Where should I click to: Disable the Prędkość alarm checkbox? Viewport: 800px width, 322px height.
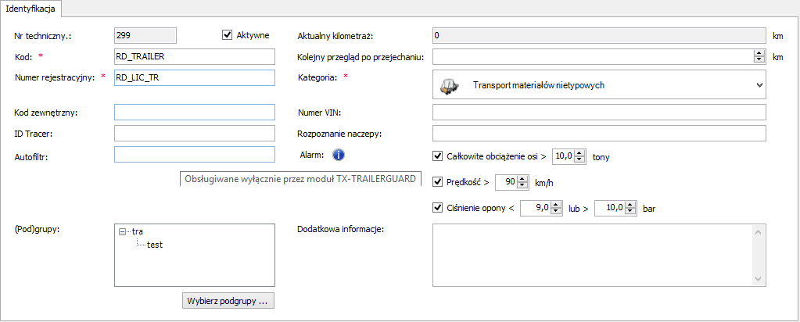[x=438, y=182]
